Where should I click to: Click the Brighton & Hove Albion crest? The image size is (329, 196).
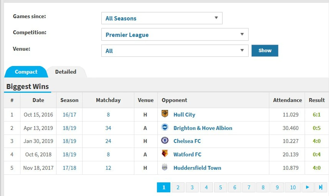165,128
